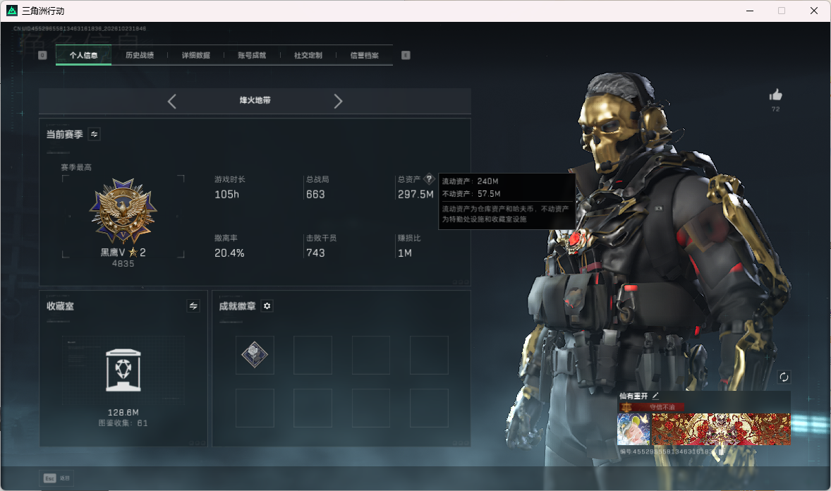
Task: Switch to the 个人信息 tab
Action: tap(83, 55)
